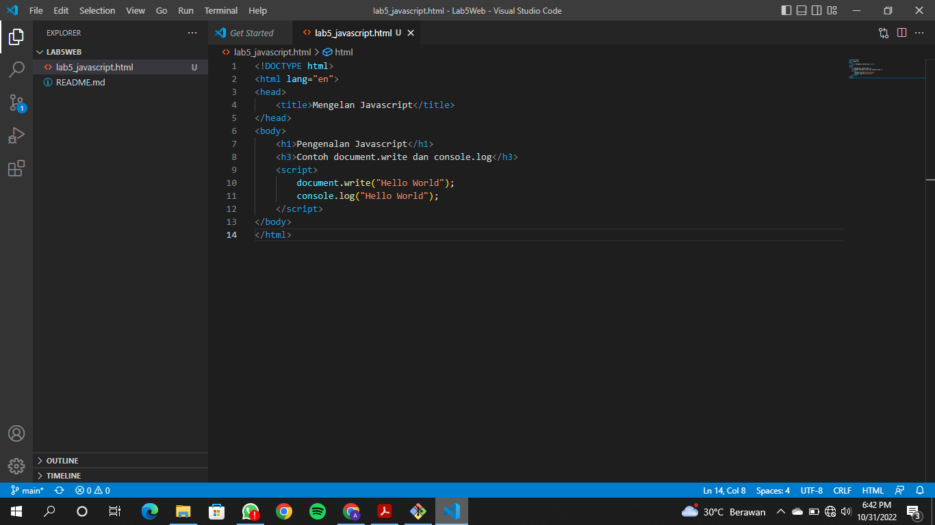Click Synchronize Changes icon in status bar
Viewport: 935px width, 525px height.
[60, 490]
